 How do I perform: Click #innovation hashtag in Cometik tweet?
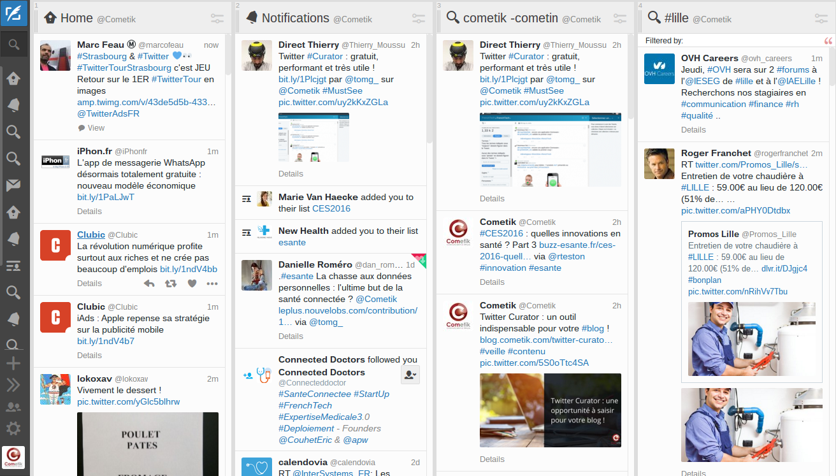503,268
